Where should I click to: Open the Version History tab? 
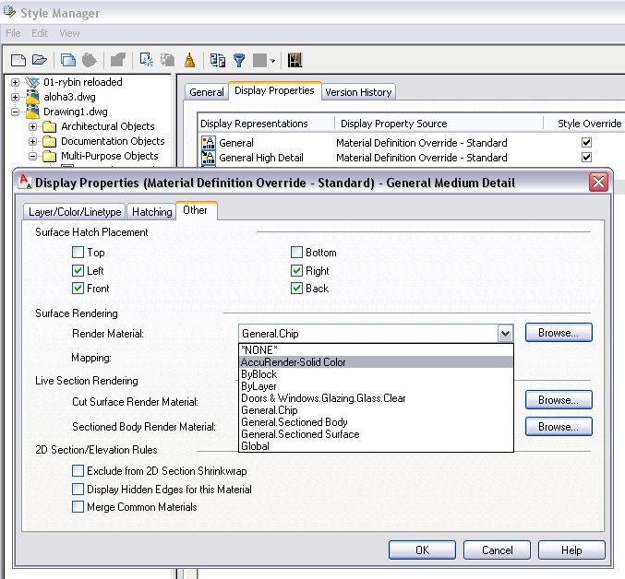pos(358,92)
